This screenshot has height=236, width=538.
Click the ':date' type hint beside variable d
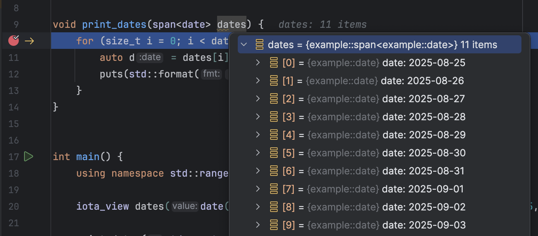(x=150, y=57)
